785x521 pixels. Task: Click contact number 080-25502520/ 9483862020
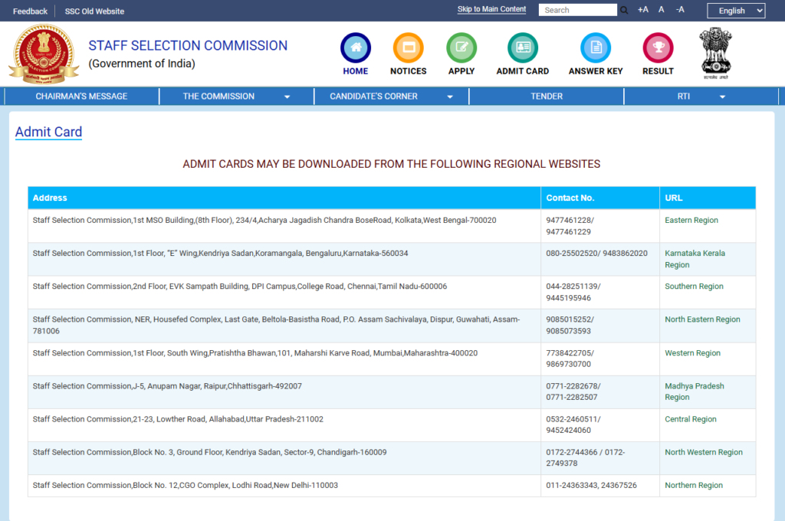coord(596,254)
